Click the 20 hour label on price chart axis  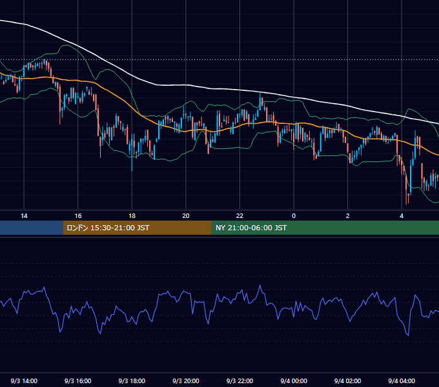[x=186, y=216]
